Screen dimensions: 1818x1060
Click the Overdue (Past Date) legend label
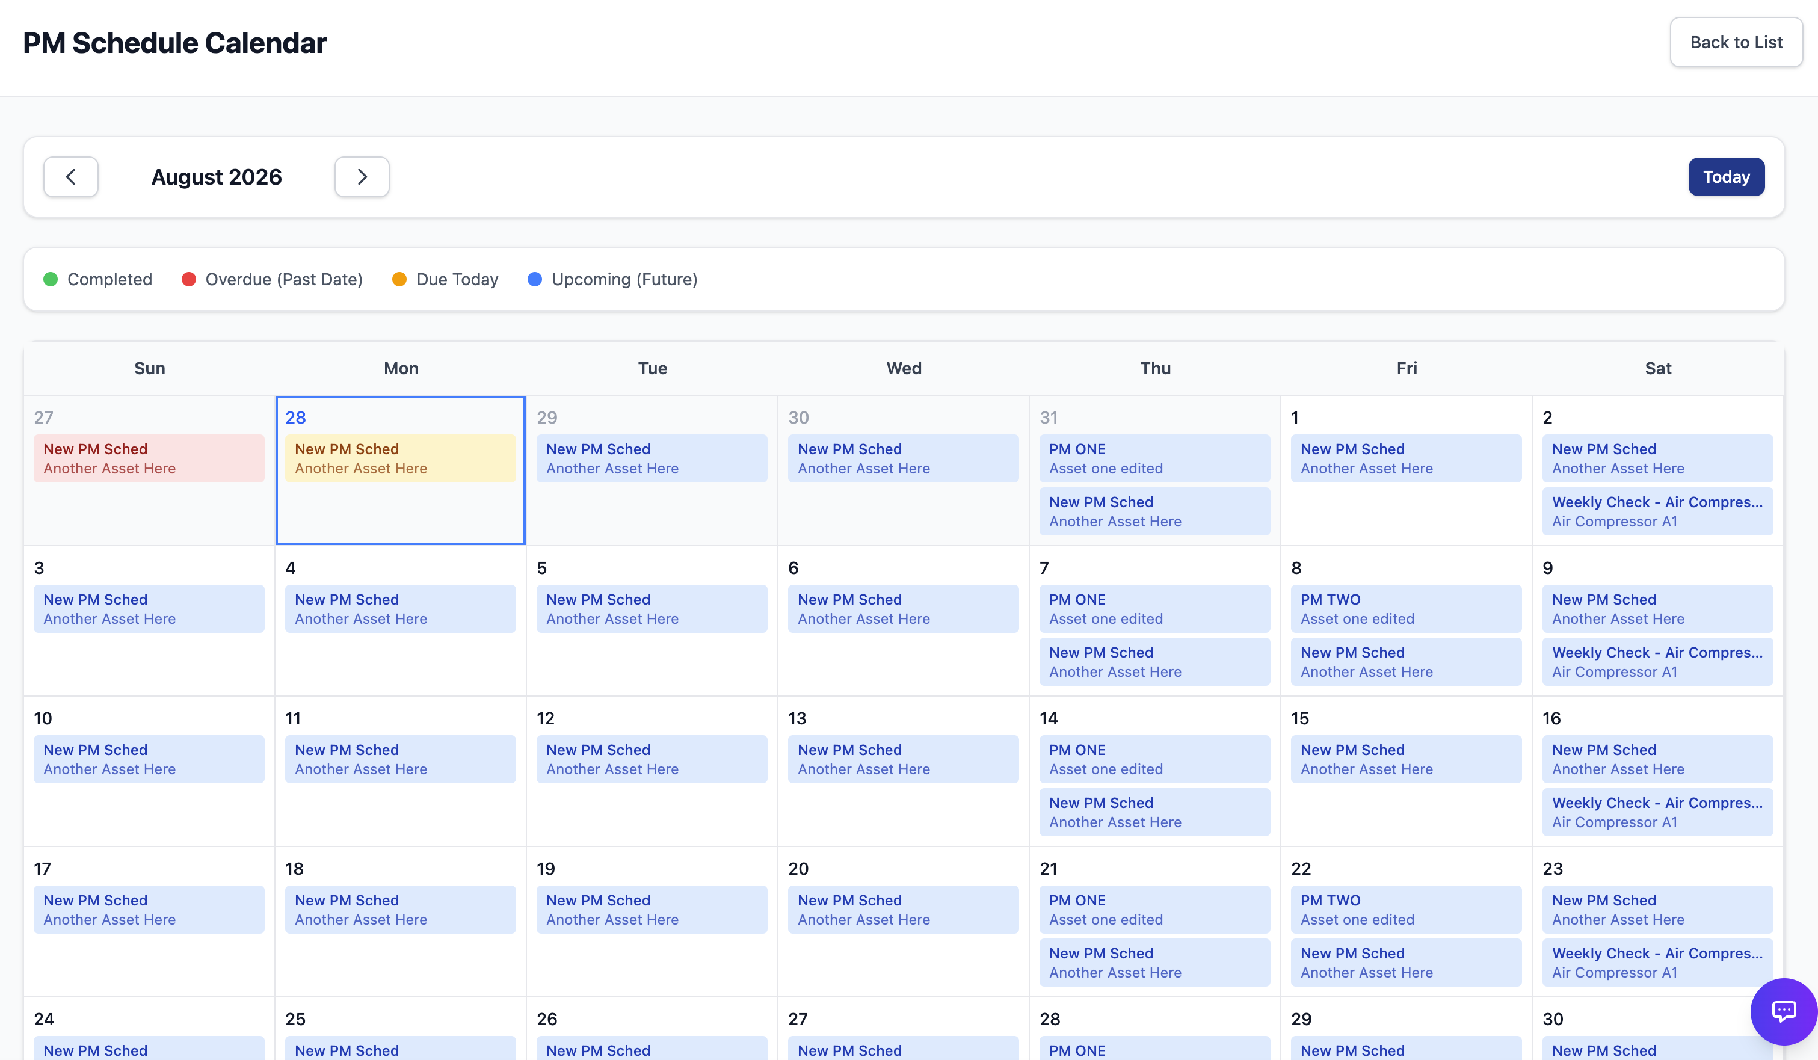tap(284, 279)
